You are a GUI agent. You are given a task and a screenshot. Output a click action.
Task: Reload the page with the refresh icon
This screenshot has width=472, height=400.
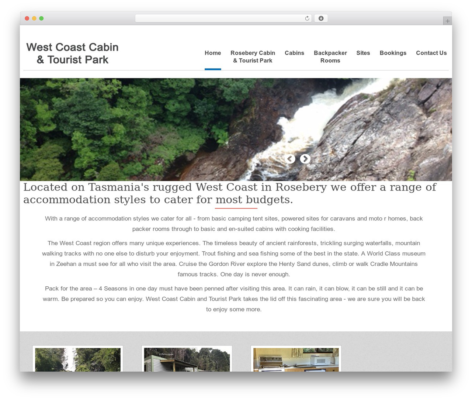(x=307, y=18)
